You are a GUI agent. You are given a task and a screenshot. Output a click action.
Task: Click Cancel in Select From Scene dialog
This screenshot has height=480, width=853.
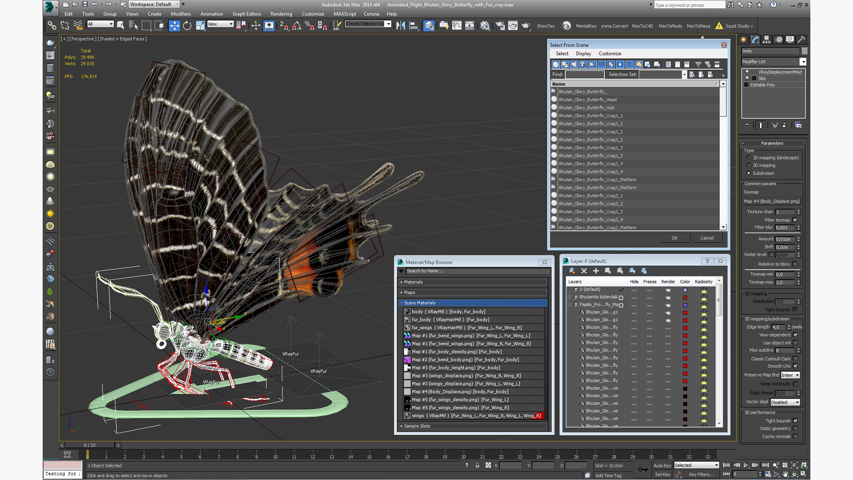707,238
